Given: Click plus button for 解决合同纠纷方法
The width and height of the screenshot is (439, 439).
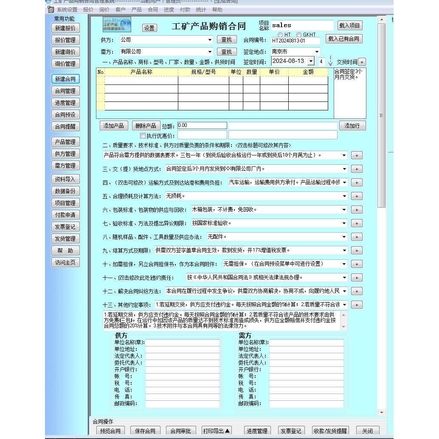Looking at the screenshot, I should point(357,291).
